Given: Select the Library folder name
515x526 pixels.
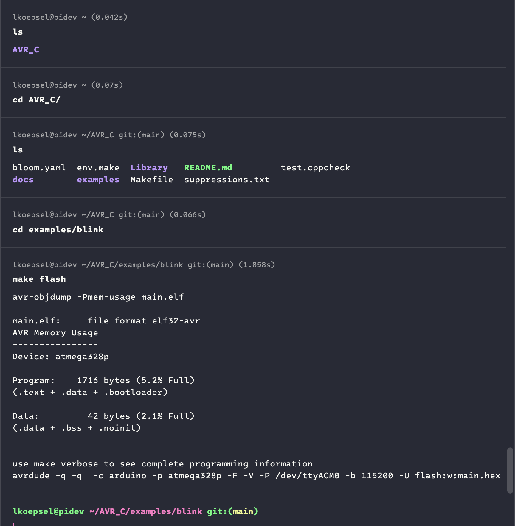Looking at the screenshot, I should 149,168.
